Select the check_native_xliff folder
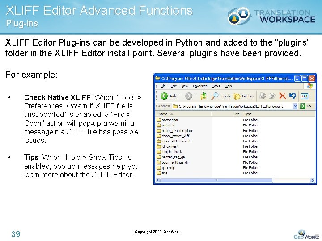 tap(173, 136)
